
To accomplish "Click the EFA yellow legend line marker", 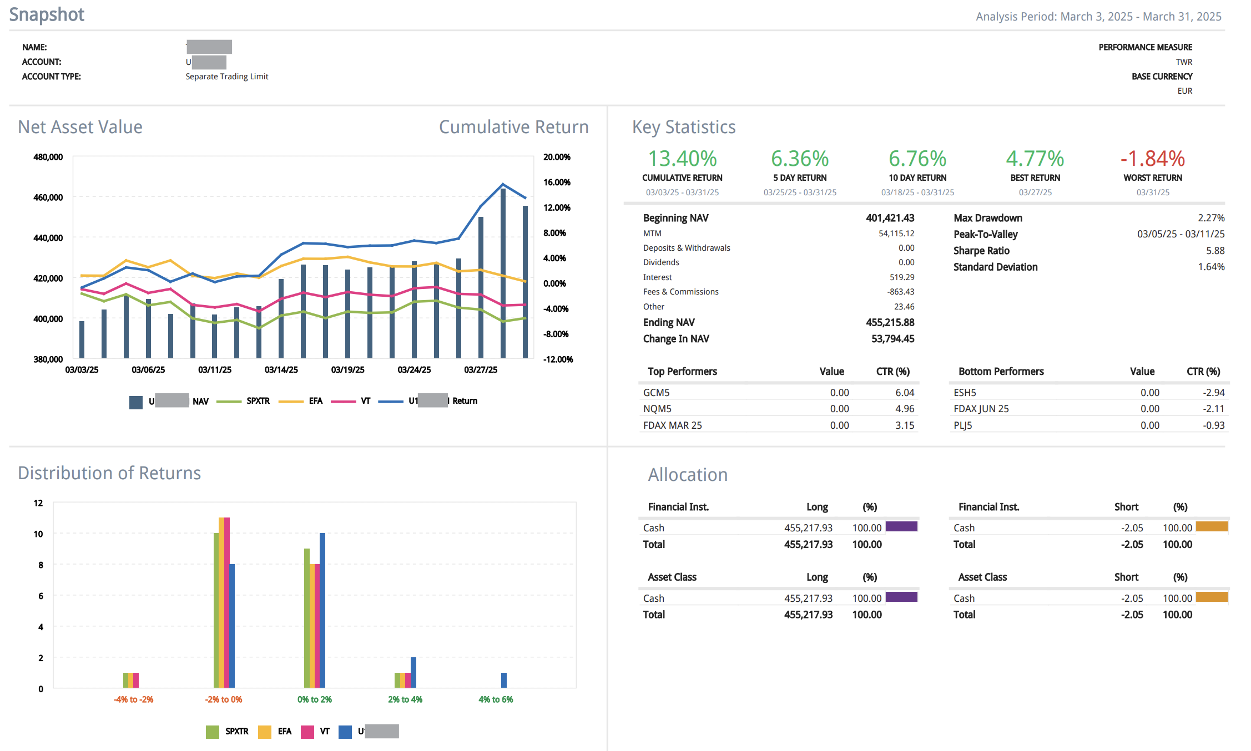I will click(291, 401).
